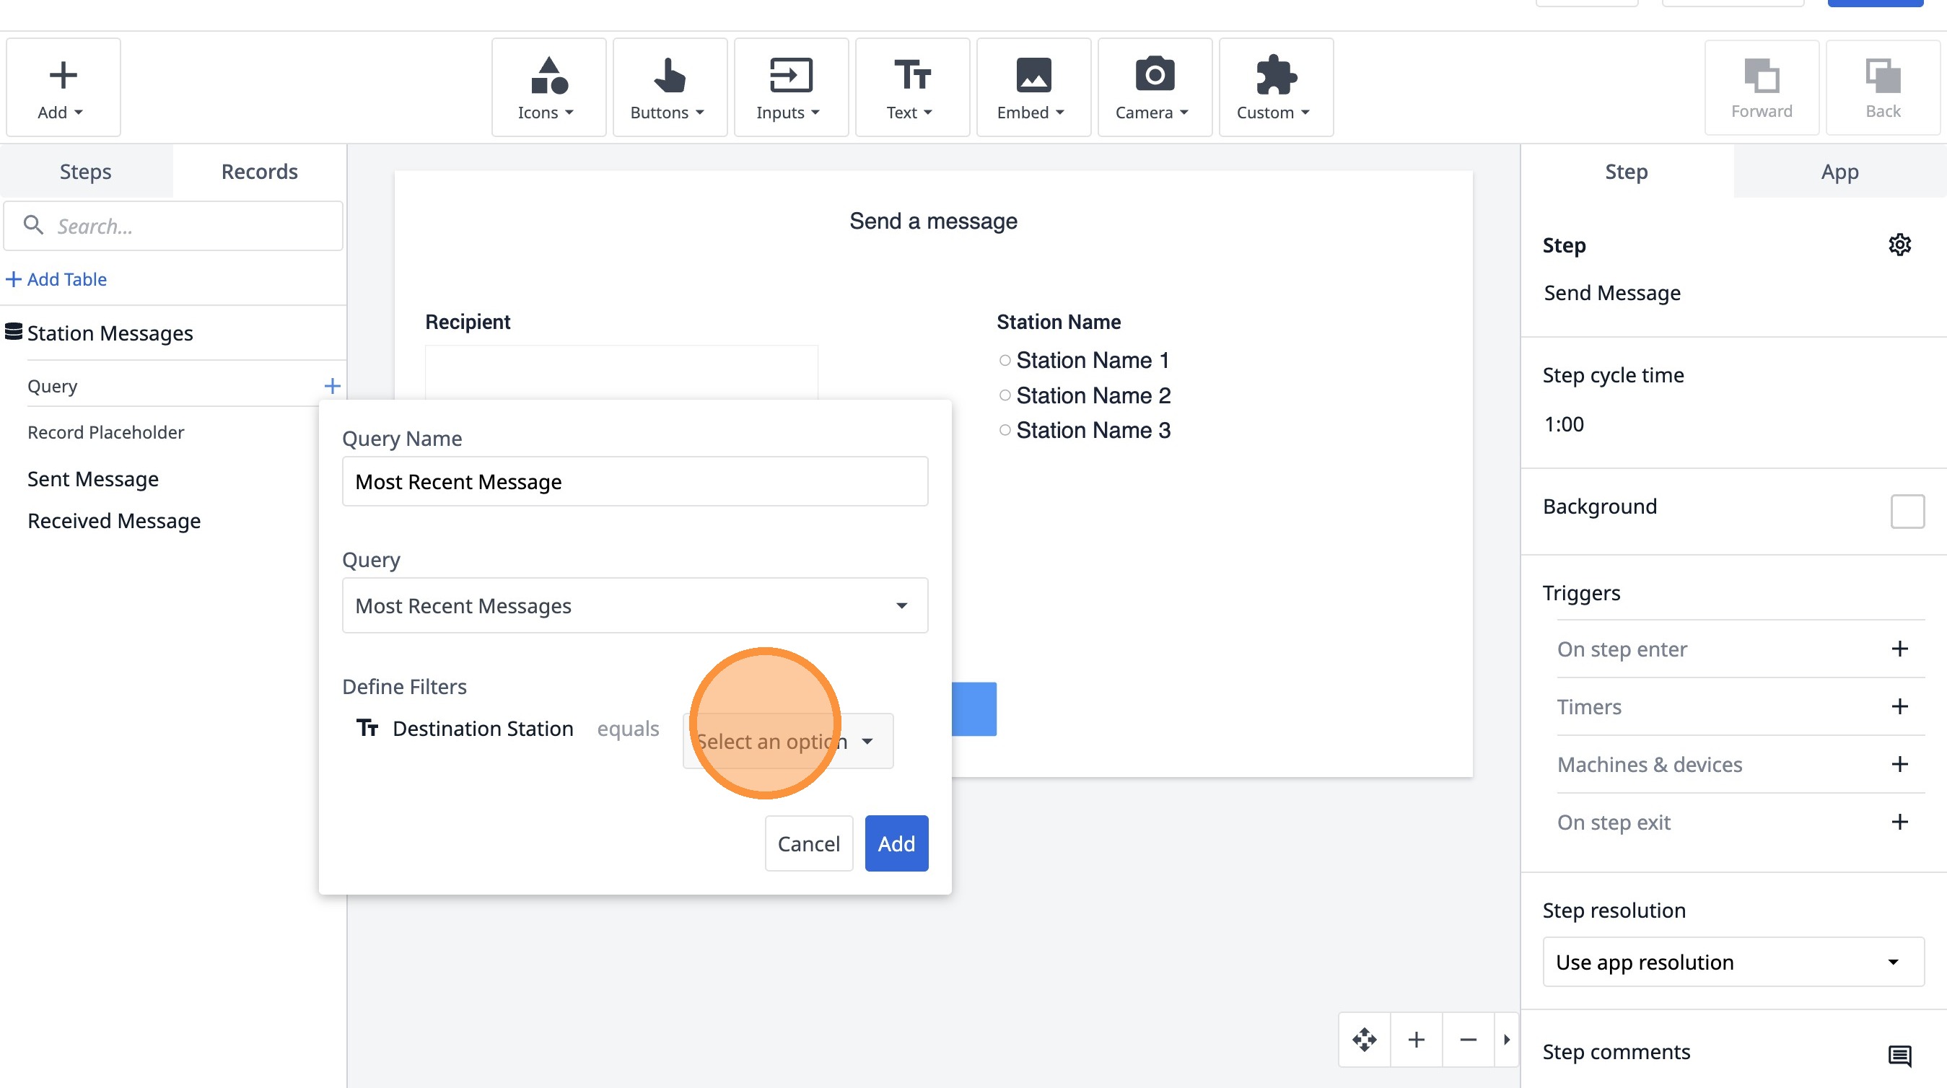Select Station Name 3 radio button

point(1005,430)
